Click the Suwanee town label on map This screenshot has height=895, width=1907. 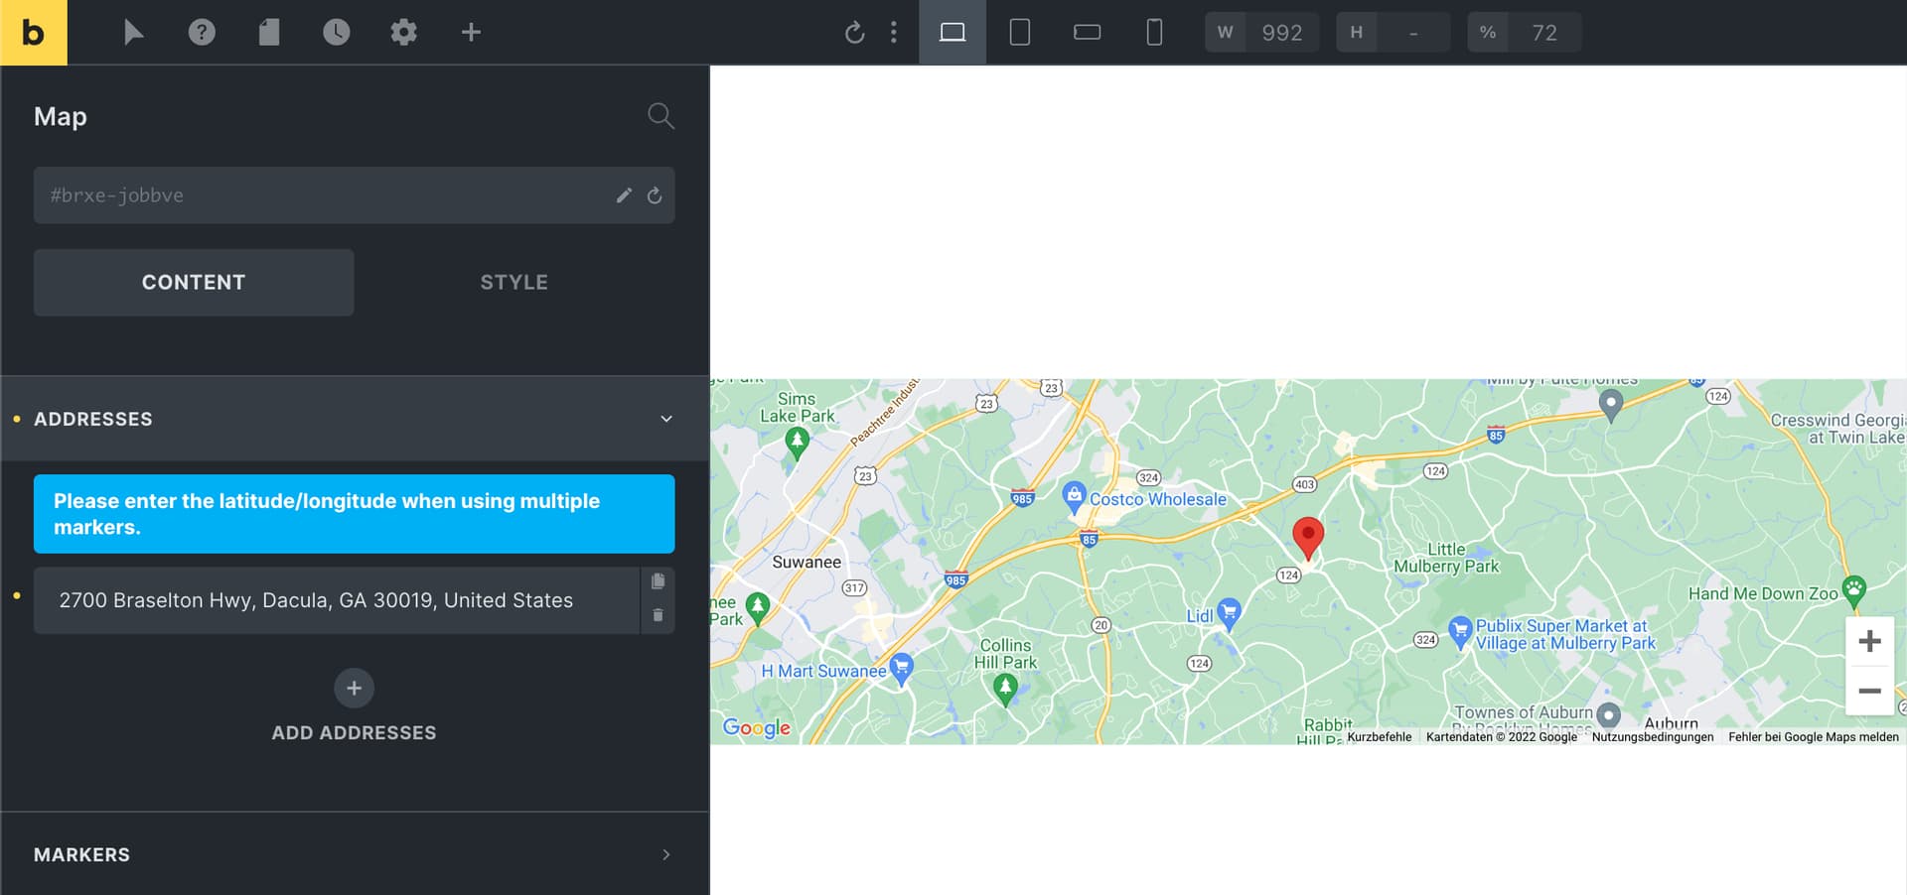pos(807,562)
